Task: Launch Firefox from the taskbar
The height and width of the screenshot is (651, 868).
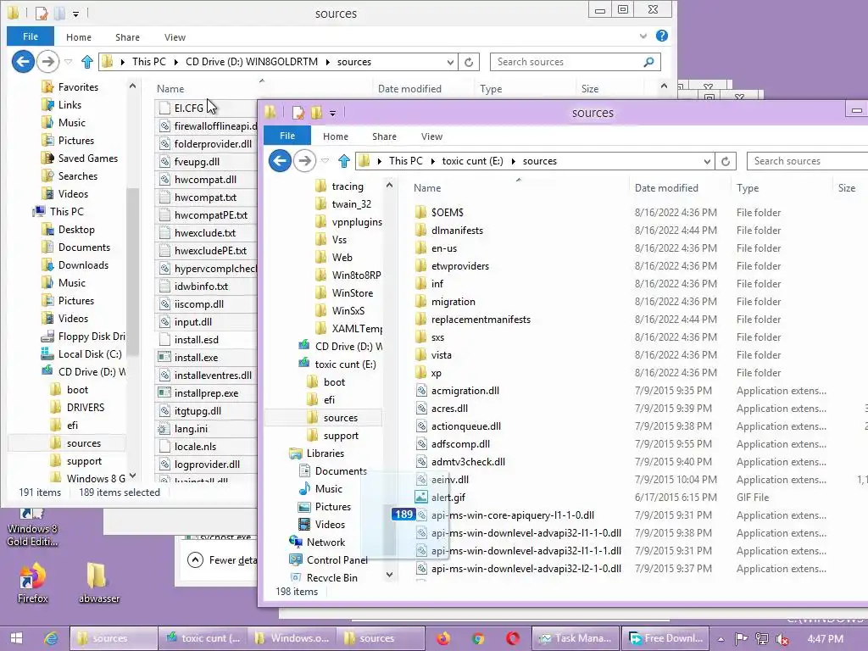Action: [x=442, y=638]
